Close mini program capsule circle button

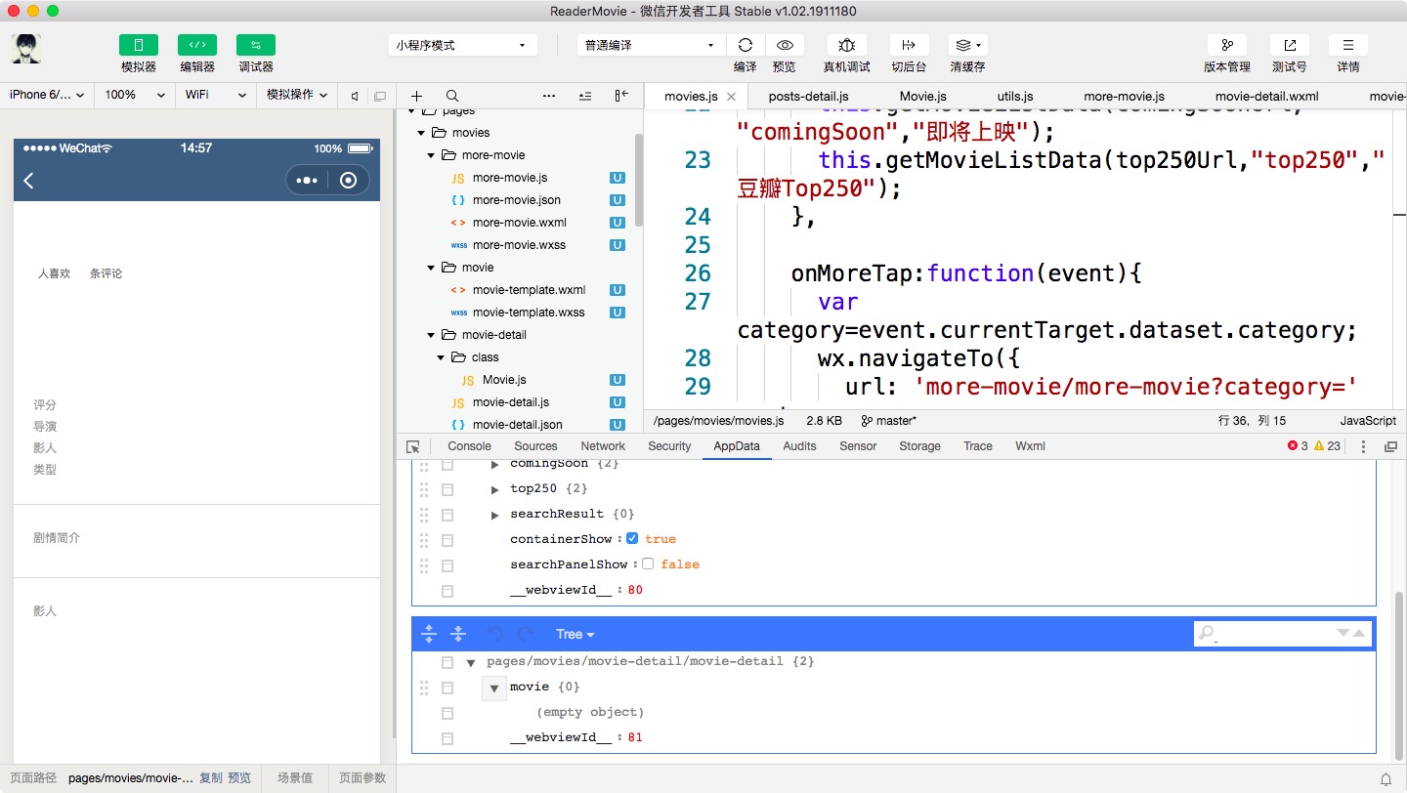pos(348,181)
